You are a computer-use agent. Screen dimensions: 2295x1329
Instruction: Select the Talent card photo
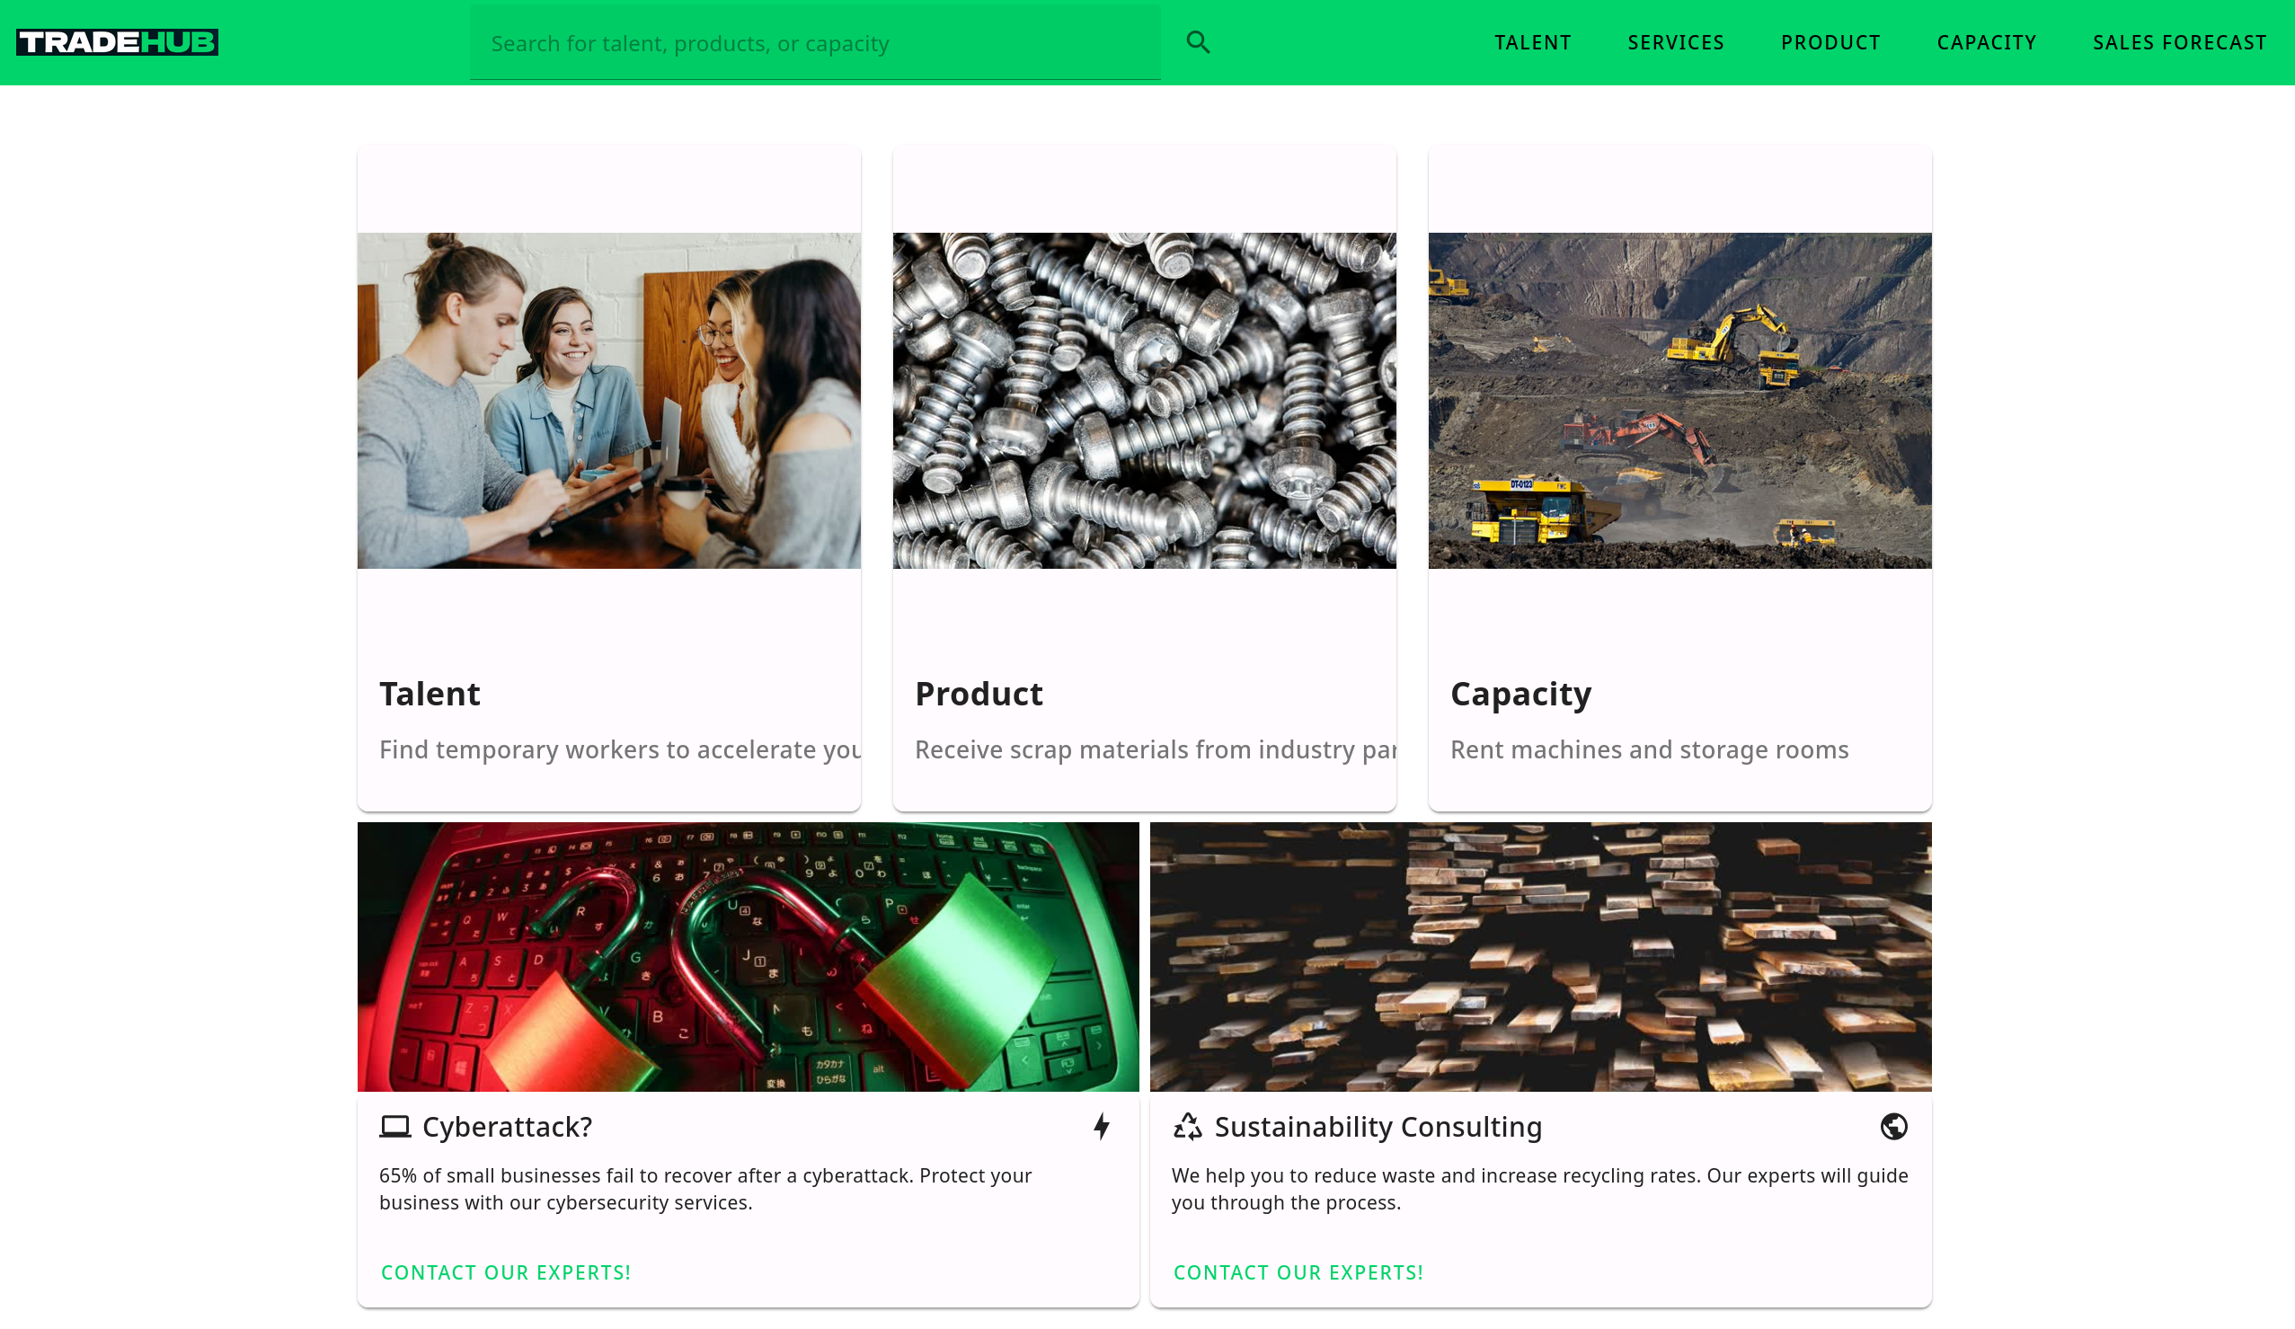click(x=609, y=401)
